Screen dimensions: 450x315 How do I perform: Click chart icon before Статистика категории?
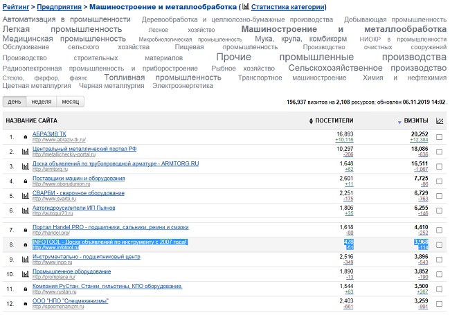tap(246, 7)
